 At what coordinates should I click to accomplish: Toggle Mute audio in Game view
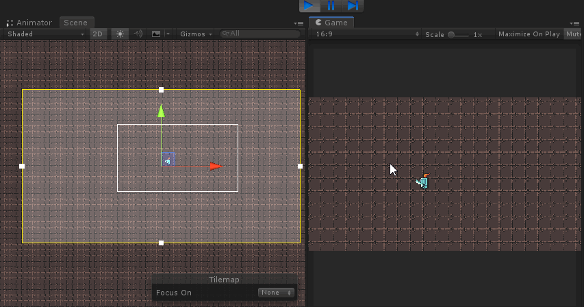pos(574,34)
